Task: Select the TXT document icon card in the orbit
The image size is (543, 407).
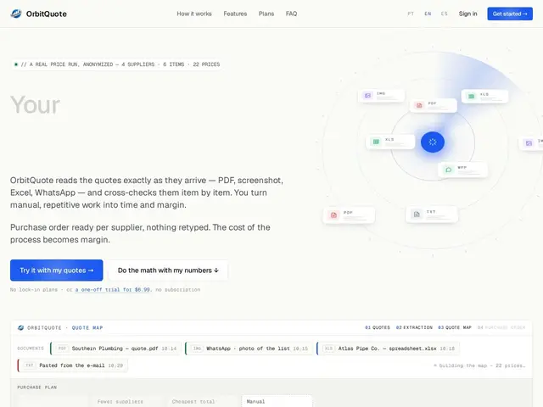Action: coord(432,215)
